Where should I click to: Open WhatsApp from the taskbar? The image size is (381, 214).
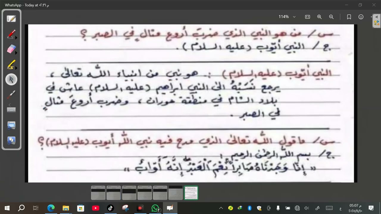(x=155, y=208)
